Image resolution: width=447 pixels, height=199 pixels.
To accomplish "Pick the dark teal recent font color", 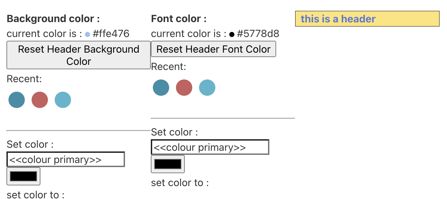I will pyautogui.click(x=161, y=88).
